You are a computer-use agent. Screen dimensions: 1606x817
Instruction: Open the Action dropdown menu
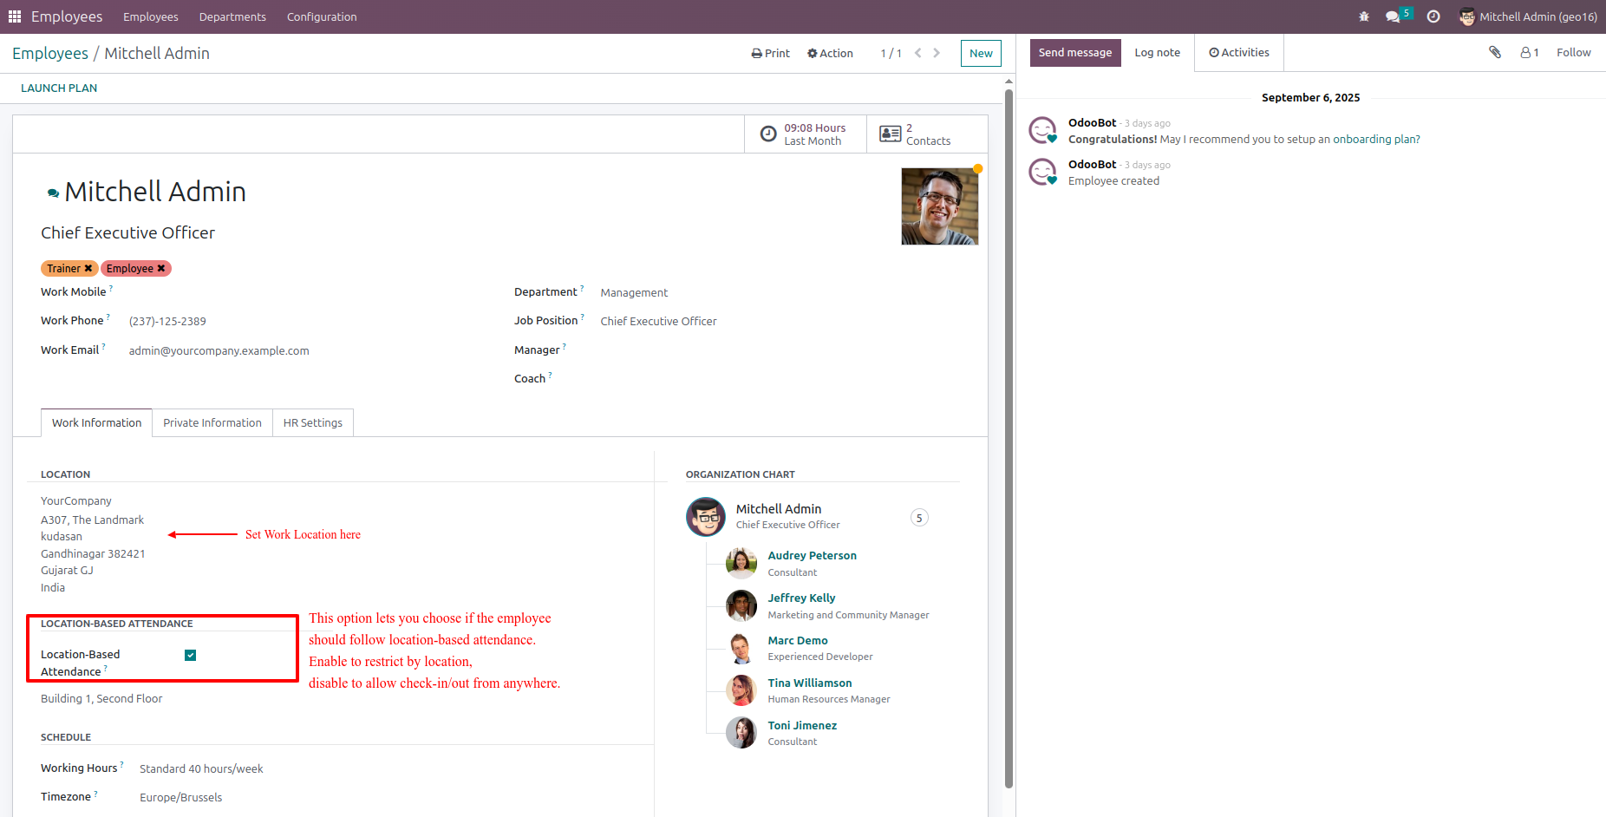point(830,53)
